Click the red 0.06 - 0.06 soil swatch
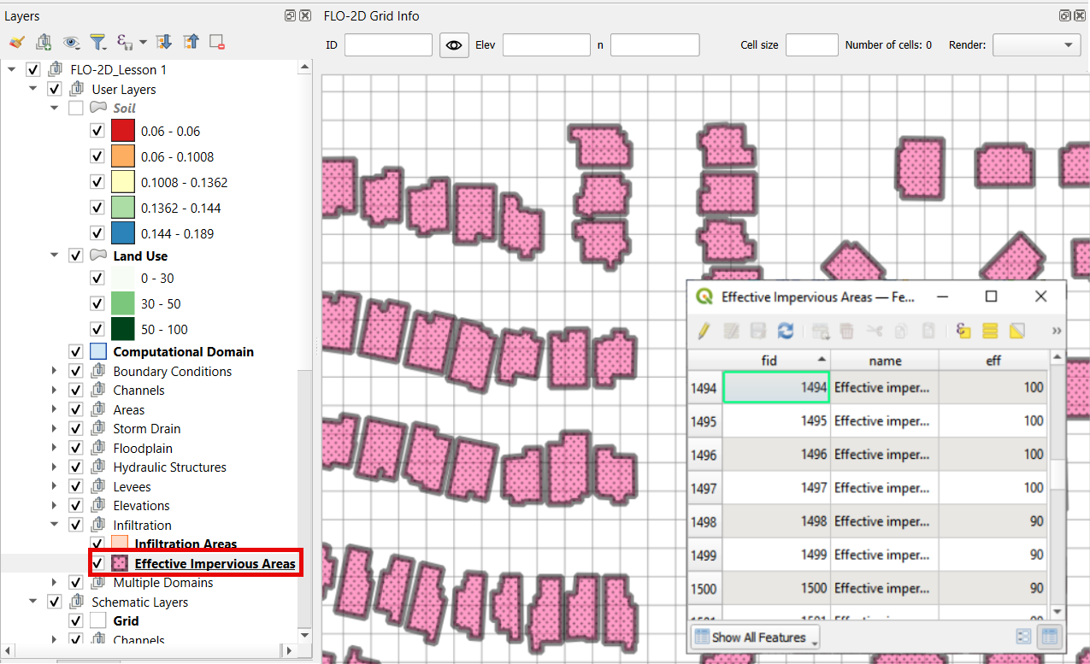The width and height of the screenshot is (1090, 664). pos(122,131)
